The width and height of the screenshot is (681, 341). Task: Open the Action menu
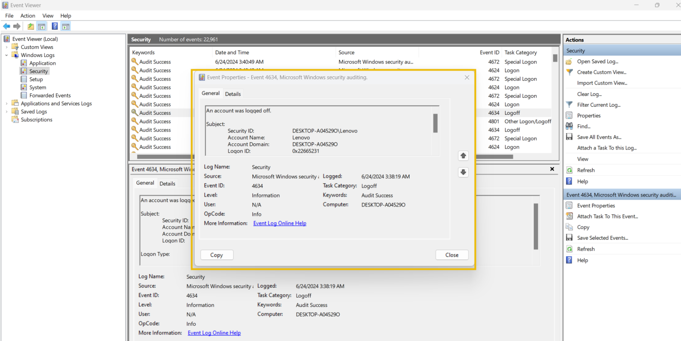pos(28,16)
